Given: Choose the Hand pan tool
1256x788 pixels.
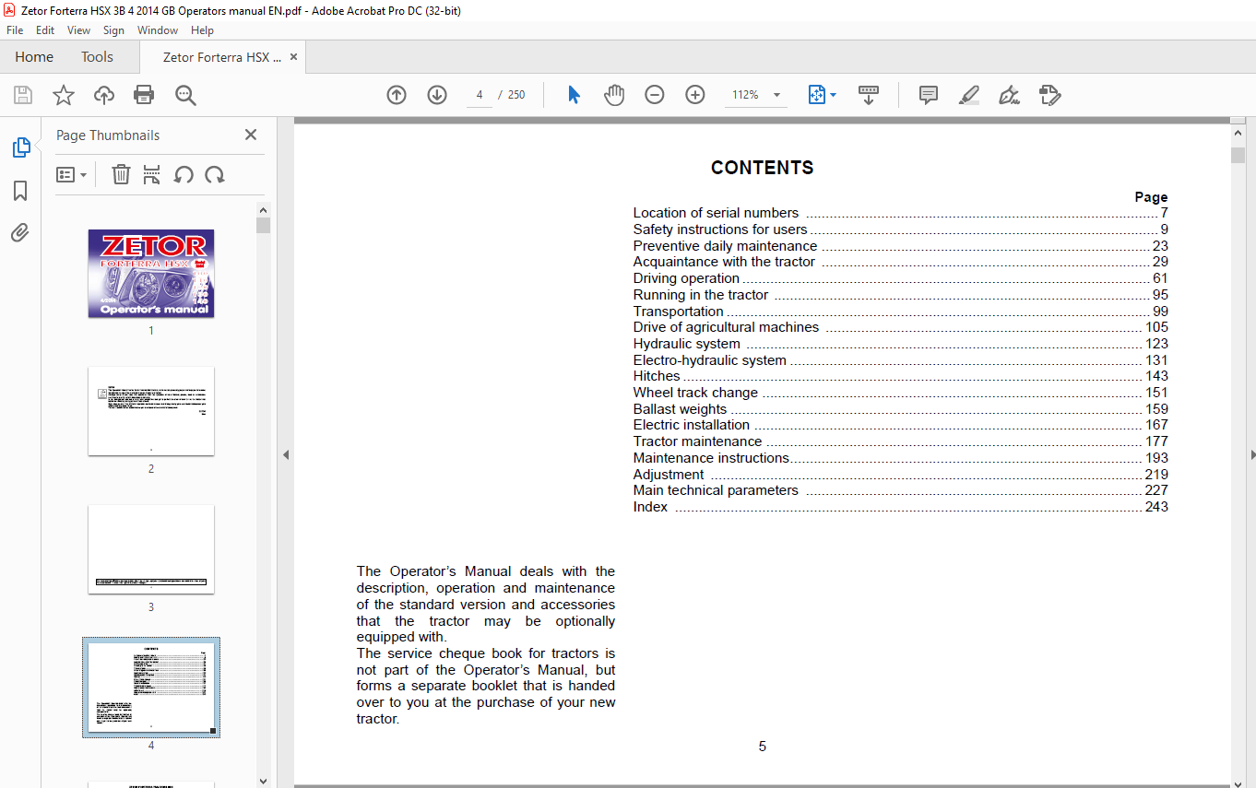Looking at the screenshot, I should coord(614,95).
